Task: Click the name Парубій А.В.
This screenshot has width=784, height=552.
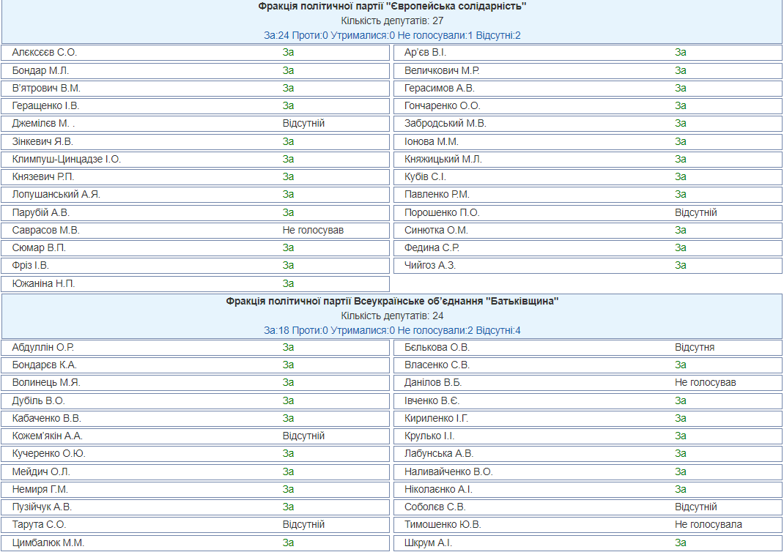Action: pos(40,212)
